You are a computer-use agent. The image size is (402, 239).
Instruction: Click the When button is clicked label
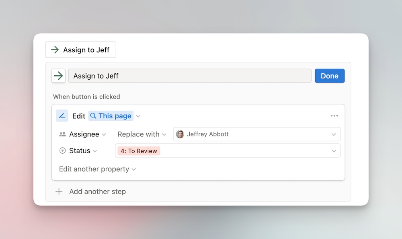click(86, 97)
